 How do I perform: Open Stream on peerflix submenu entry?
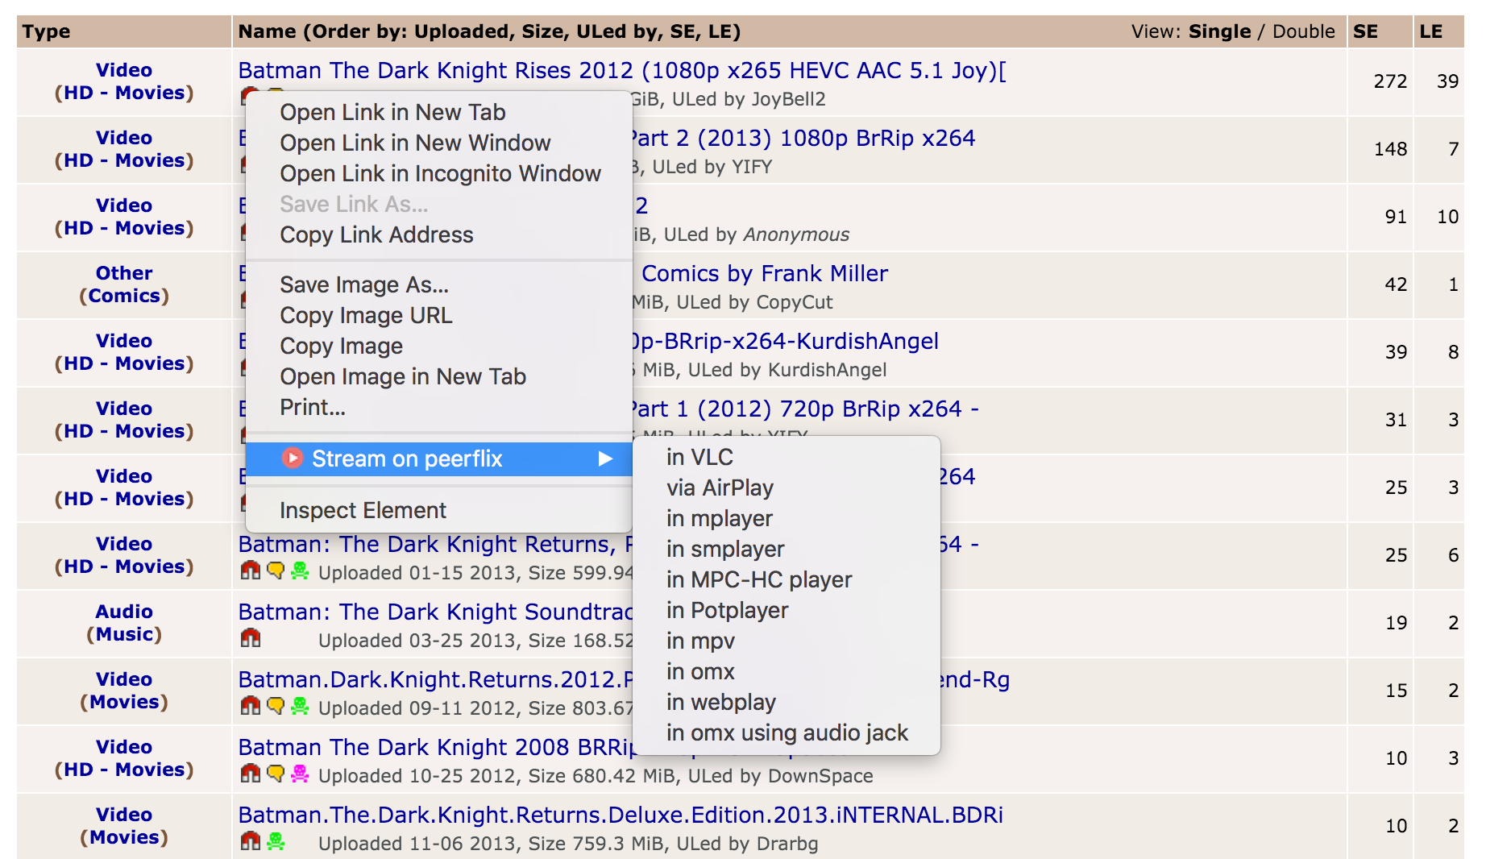coord(439,459)
